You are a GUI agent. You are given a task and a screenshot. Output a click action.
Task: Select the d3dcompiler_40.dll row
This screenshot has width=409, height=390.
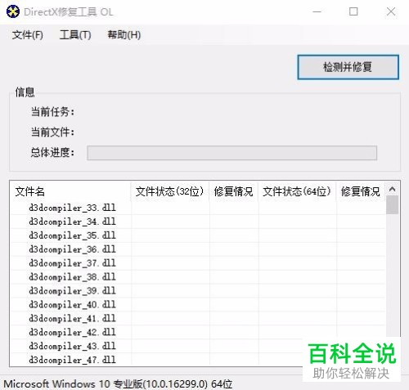[x=198, y=305]
